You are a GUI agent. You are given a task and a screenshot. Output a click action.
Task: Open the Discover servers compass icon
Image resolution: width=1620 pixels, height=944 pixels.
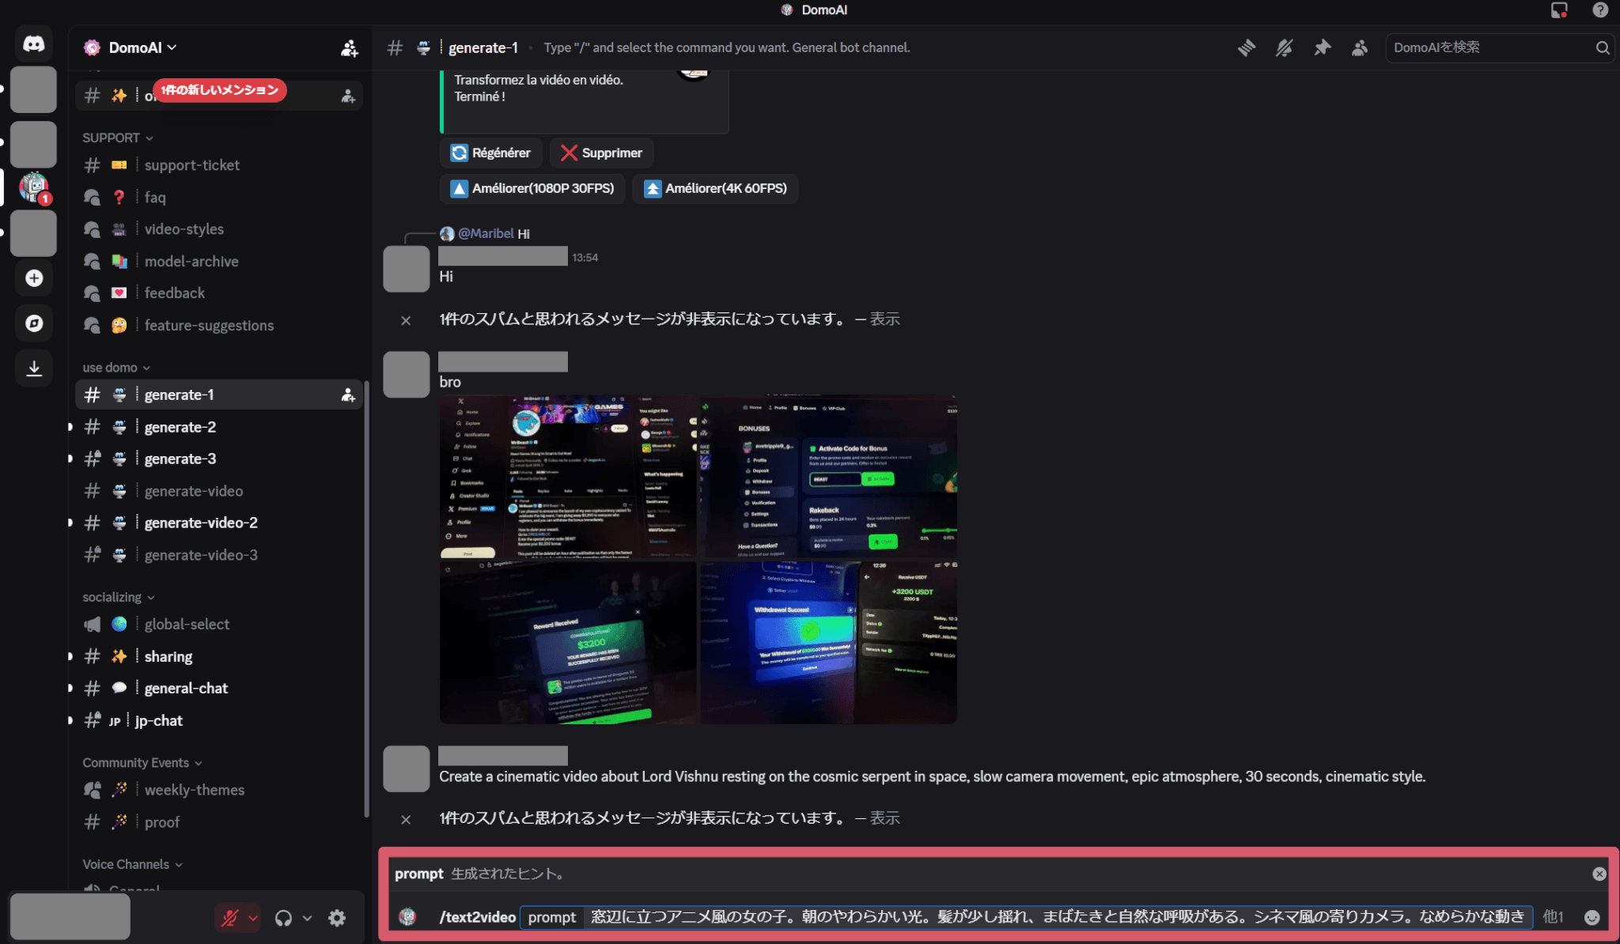33,323
